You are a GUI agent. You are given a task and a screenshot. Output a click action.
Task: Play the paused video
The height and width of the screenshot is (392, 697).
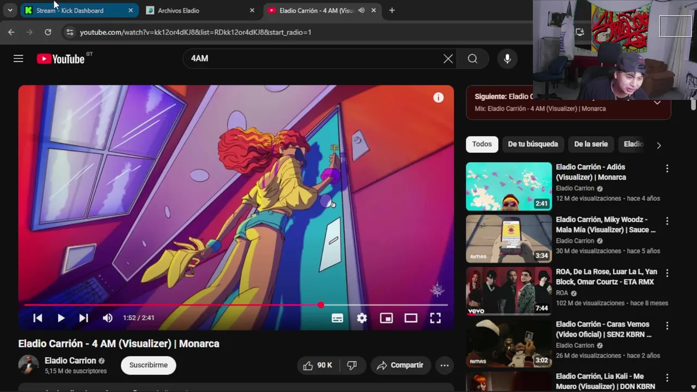[x=61, y=318]
